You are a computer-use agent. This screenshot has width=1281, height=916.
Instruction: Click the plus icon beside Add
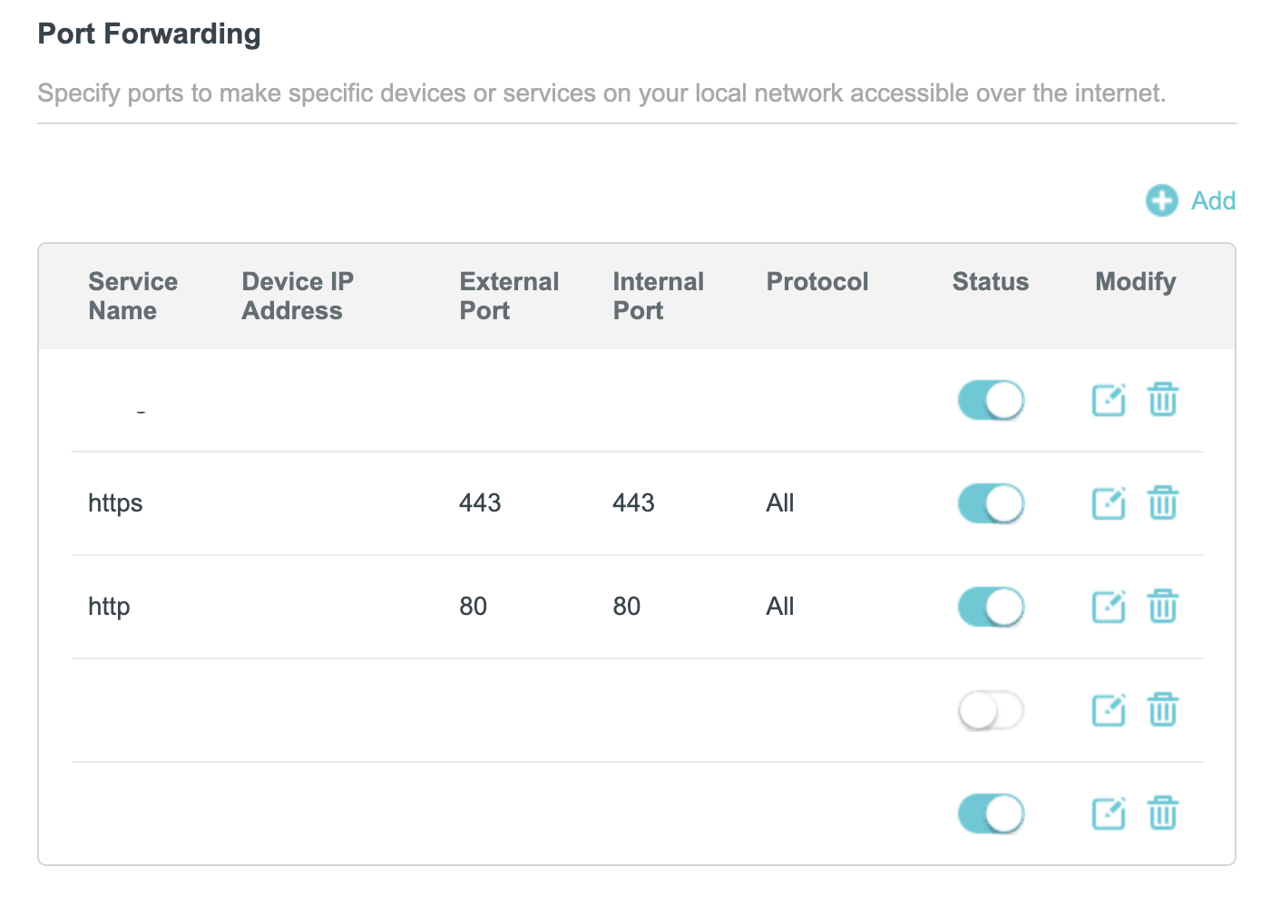pos(1161,200)
